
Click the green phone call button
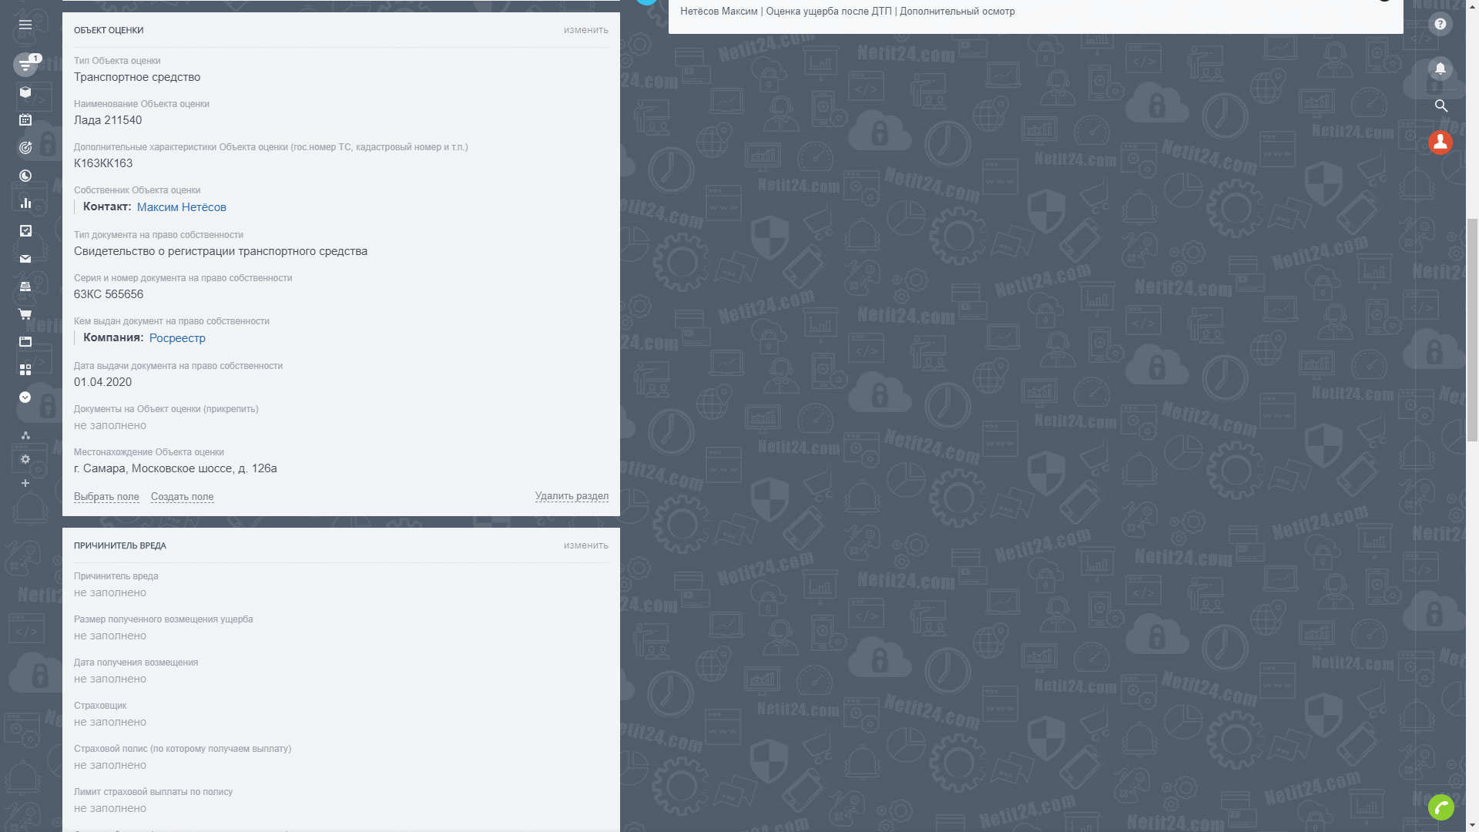[1440, 807]
